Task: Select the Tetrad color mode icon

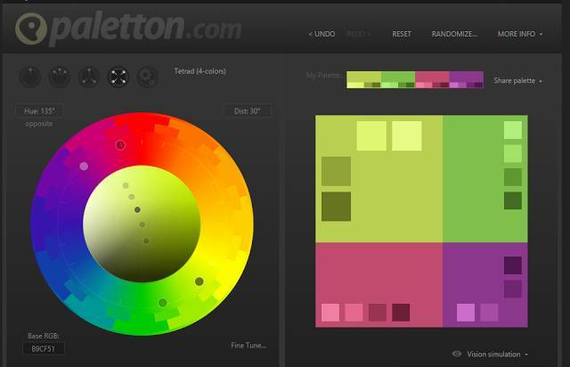Action: coord(118,77)
